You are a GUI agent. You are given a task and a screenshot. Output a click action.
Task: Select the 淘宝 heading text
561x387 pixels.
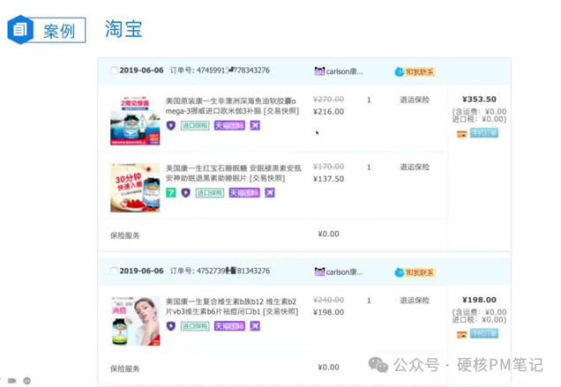123,29
